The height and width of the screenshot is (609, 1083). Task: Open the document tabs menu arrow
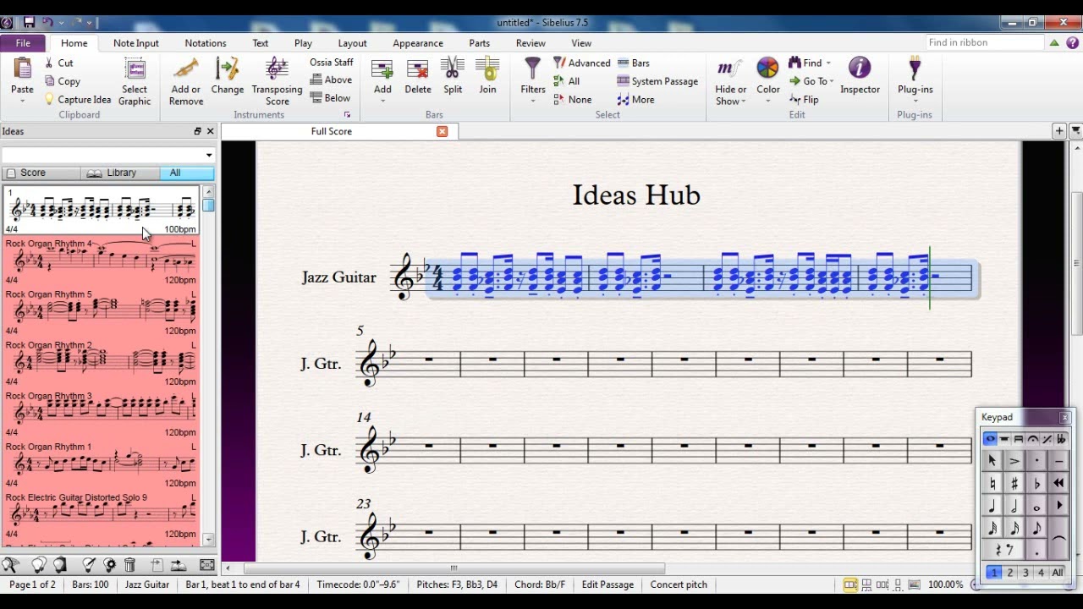pyautogui.click(x=1076, y=130)
